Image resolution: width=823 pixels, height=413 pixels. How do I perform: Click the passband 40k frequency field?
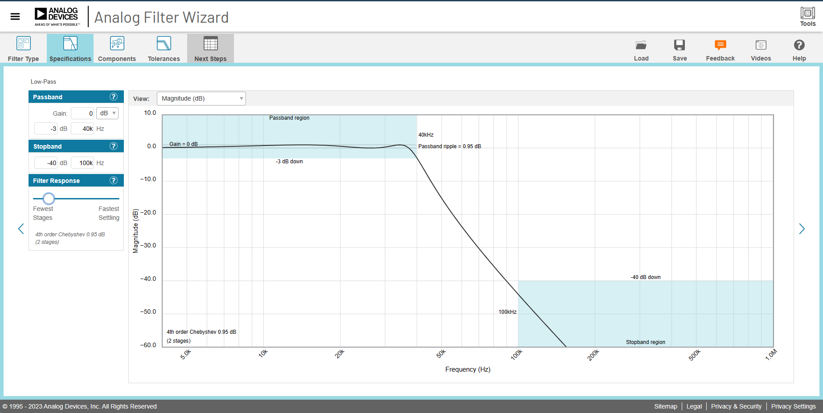[82, 129]
